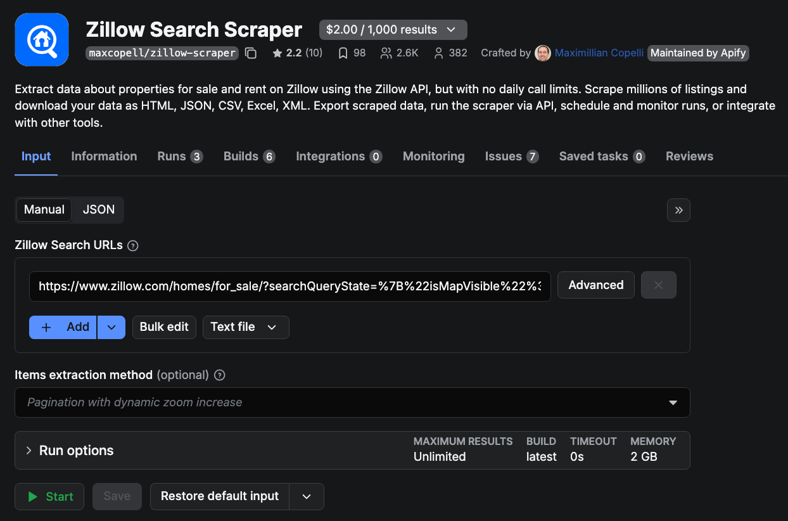The width and height of the screenshot is (788, 521).
Task: Switch to JSON input mode
Action: (98, 210)
